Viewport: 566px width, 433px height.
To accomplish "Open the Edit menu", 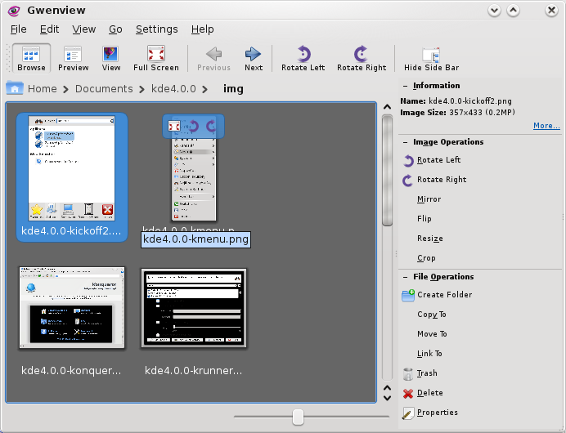I will click(49, 29).
